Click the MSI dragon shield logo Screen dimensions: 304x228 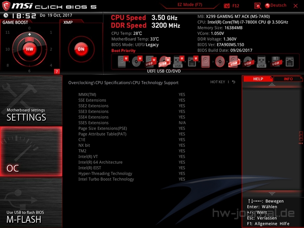(x=6, y=6)
